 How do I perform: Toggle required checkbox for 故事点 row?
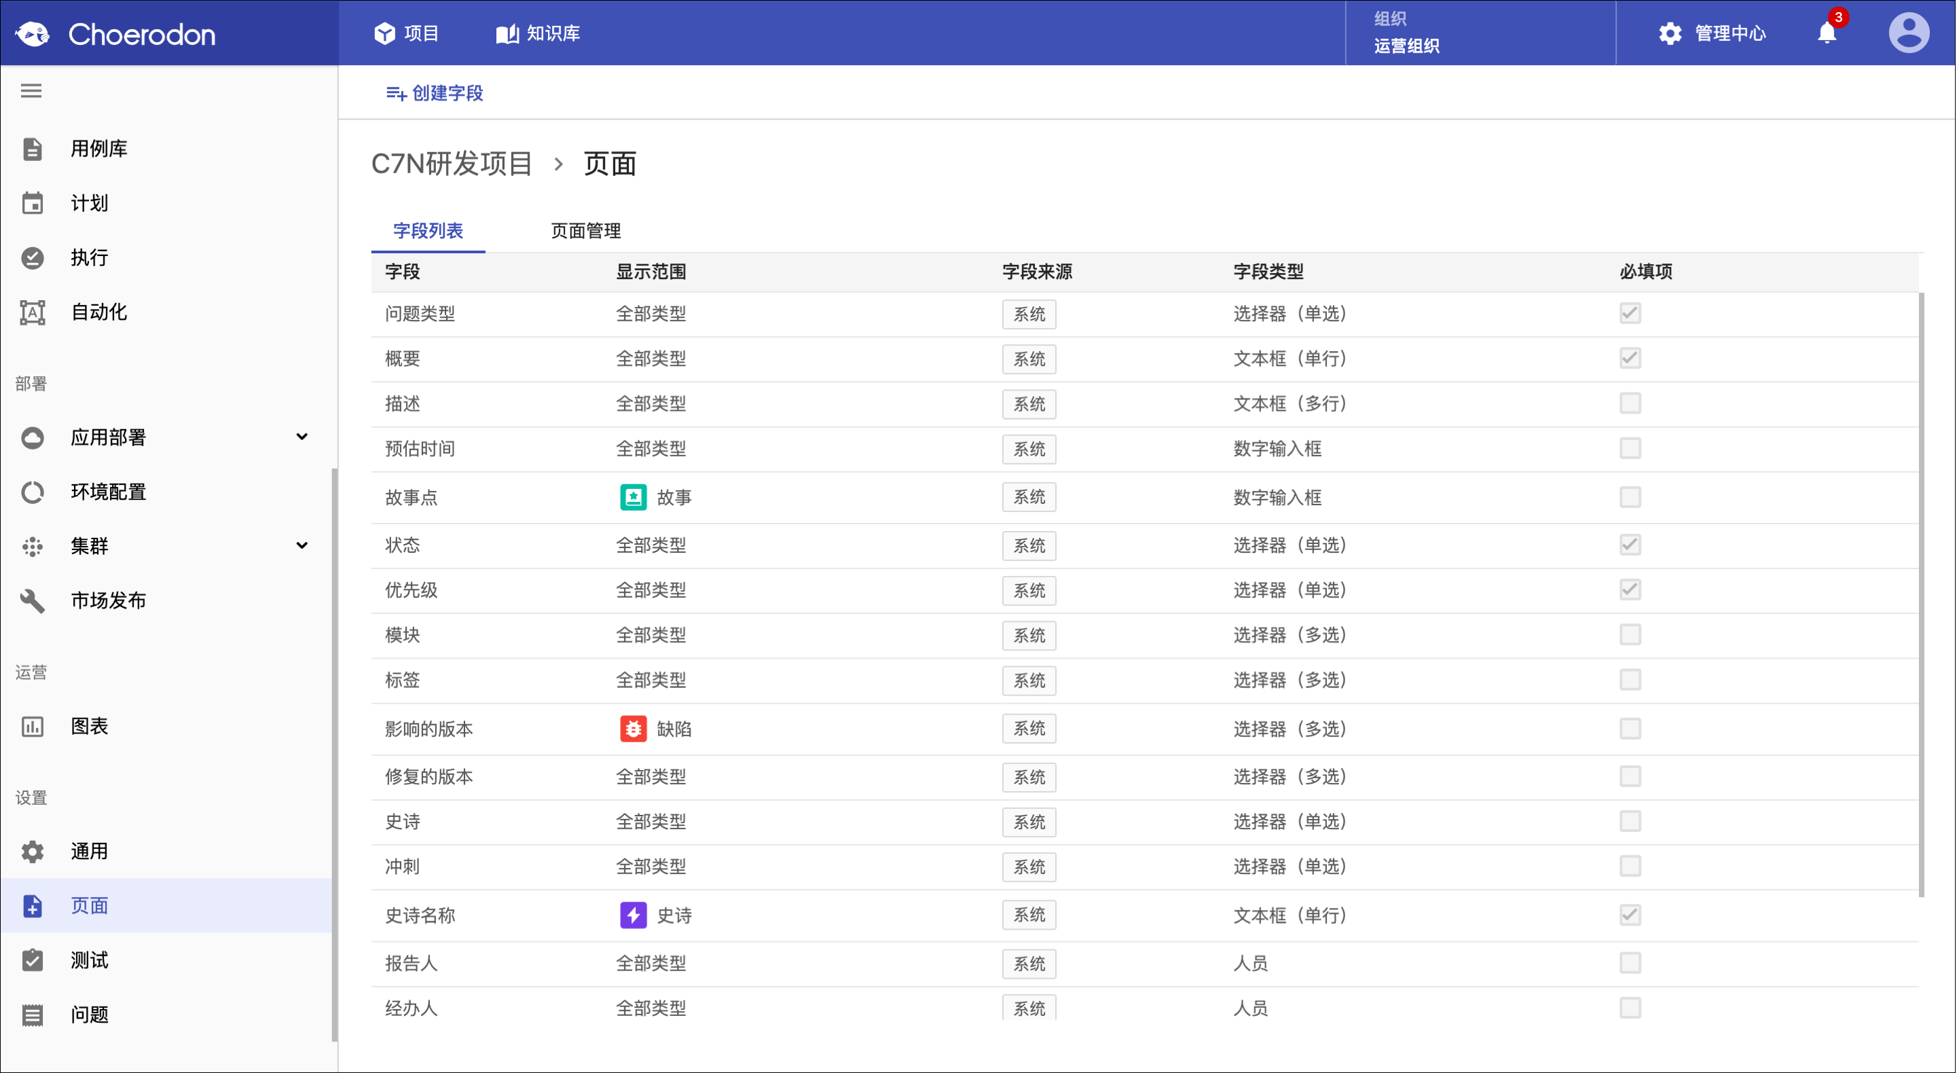point(1630,497)
